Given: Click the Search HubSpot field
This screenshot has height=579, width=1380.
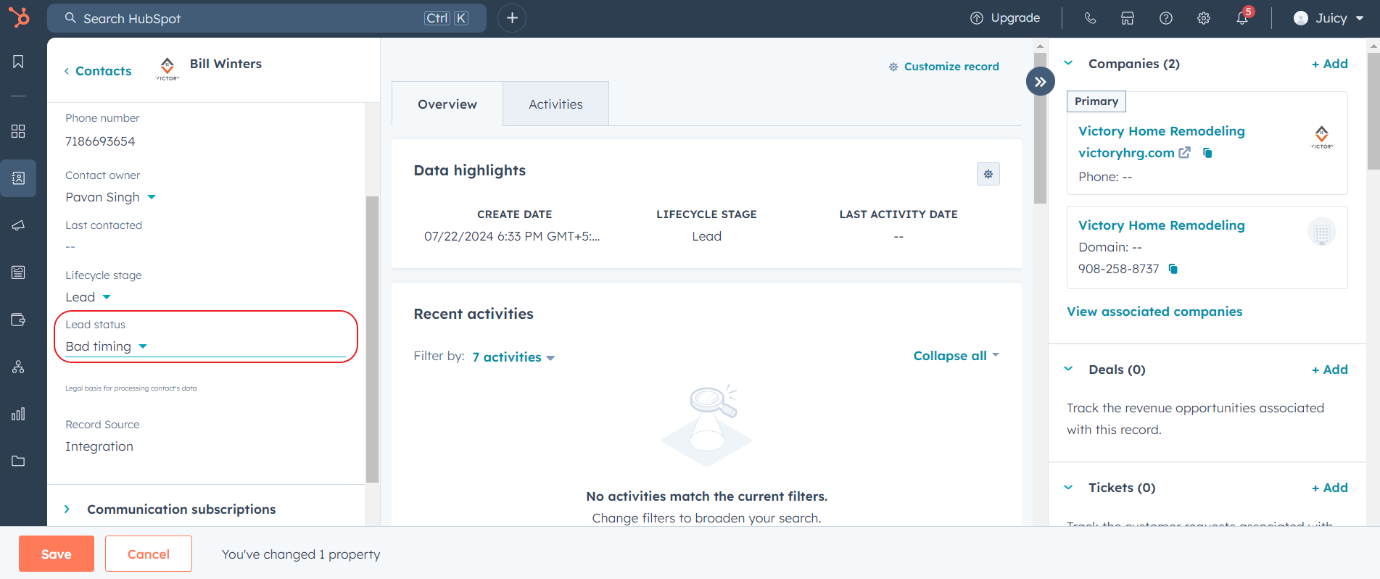Looking at the screenshot, I should click(x=267, y=18).
